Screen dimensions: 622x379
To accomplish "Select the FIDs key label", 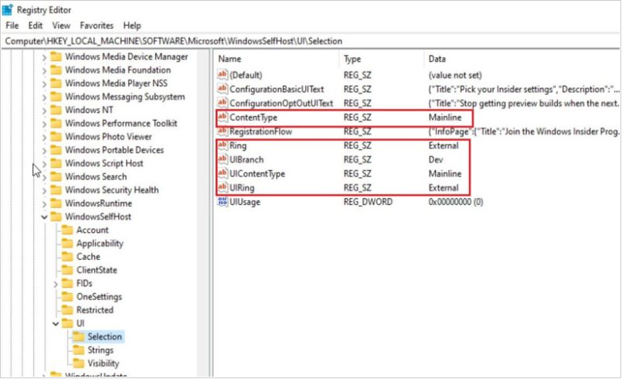I will tap(84, 283).
